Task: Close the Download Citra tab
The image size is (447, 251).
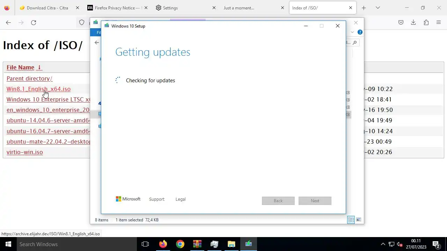Action: [78, 8]
